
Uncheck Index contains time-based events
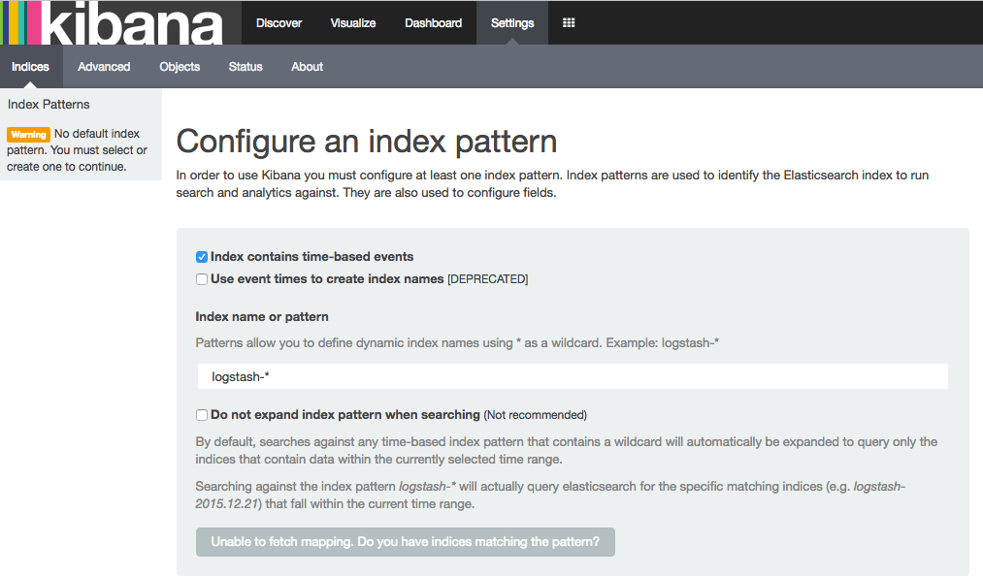click(x=202, y=257)
